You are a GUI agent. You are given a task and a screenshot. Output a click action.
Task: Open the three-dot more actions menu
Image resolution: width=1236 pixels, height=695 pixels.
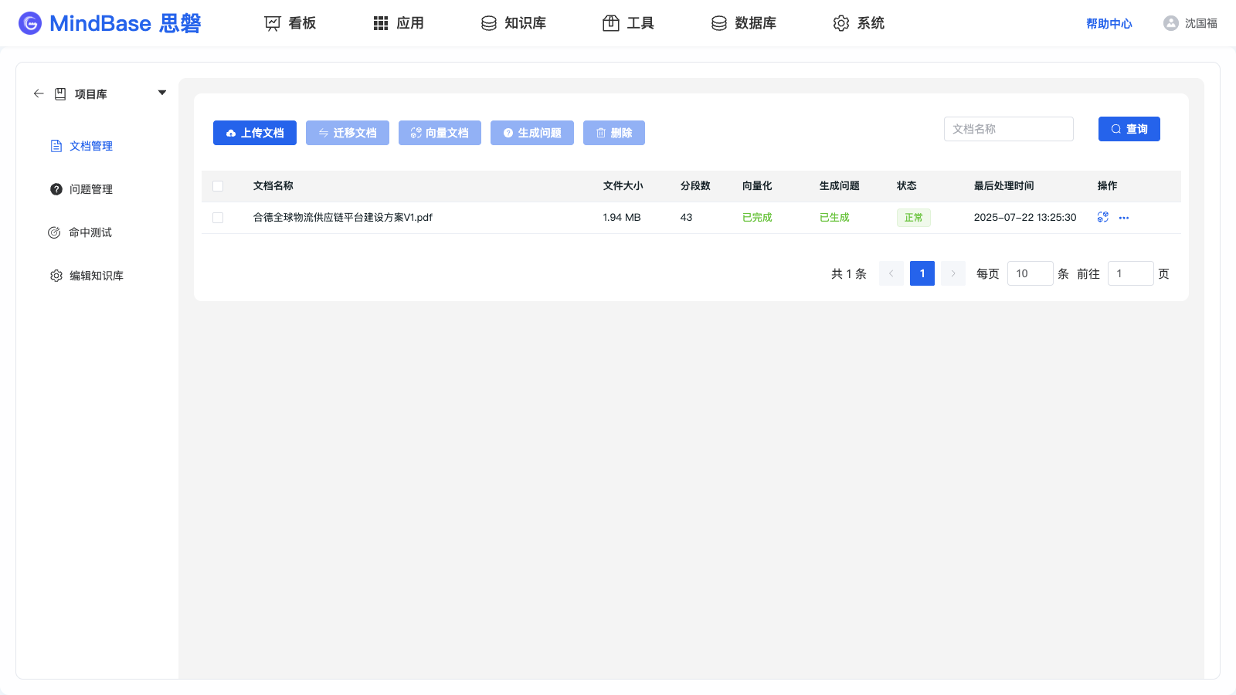pos(1124,218)
